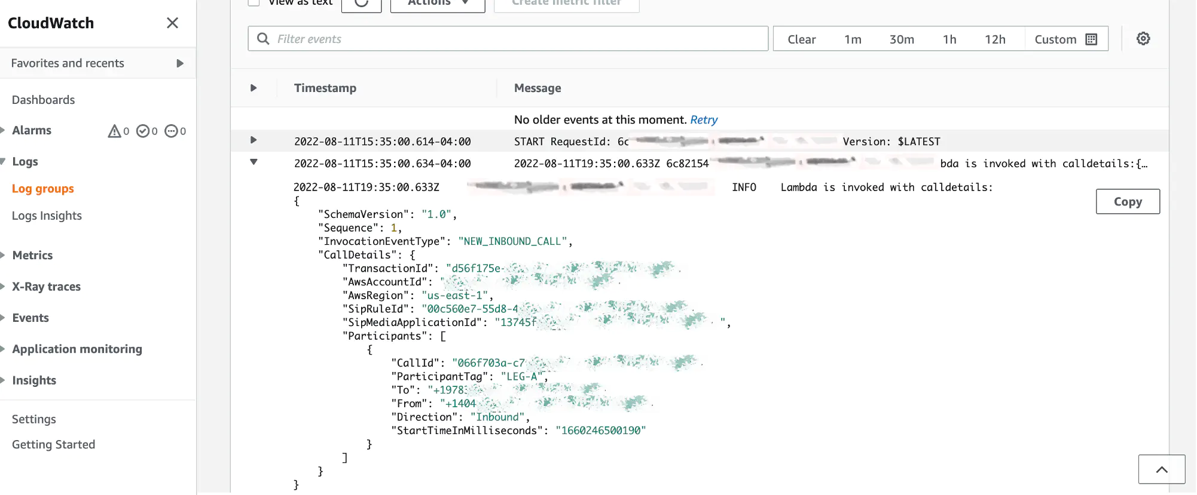Viewport: 1197px width, 495px height.
Task: Close the CloudWatch navigation panel
Action: click(x=172, y=23)
